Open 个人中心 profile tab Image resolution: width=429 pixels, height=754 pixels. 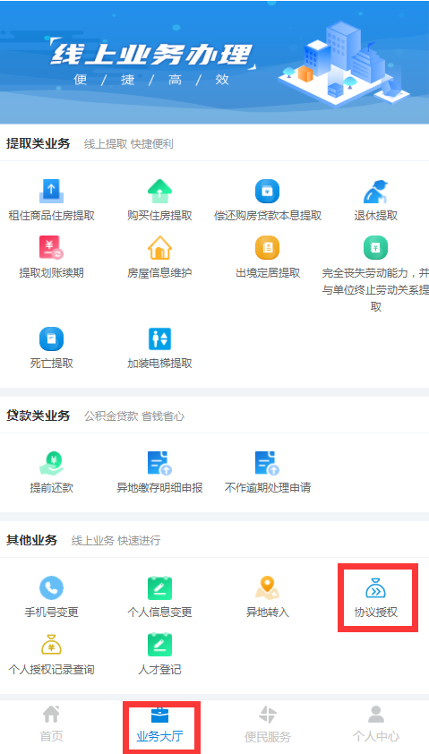point(375,724)
